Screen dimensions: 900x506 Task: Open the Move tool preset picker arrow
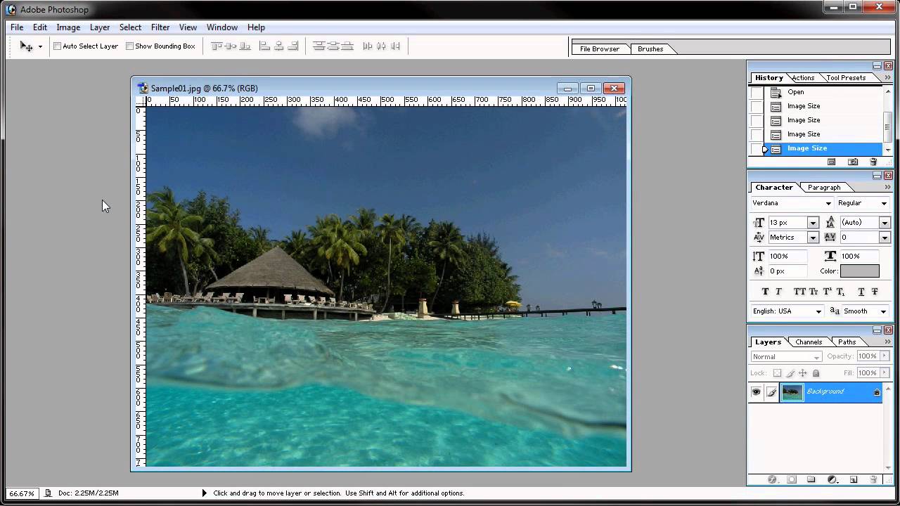coord(40,47)
